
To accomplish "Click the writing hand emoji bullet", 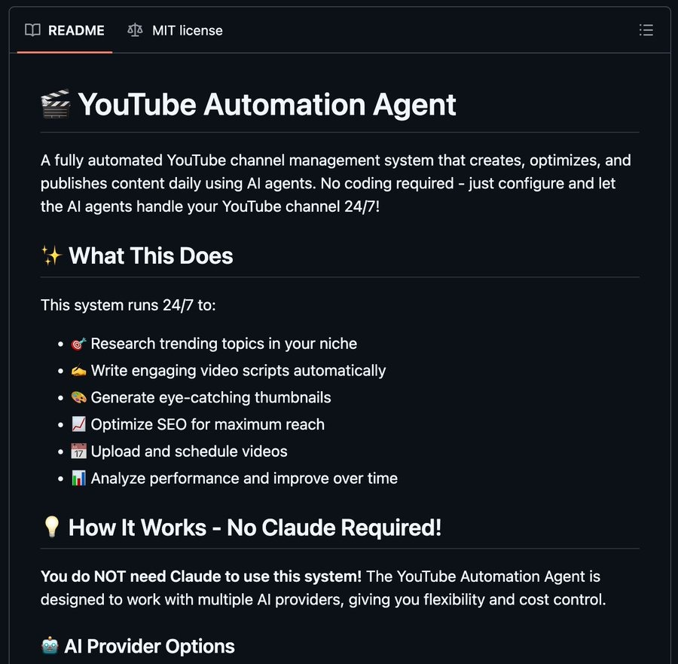I will pos(78,371).
